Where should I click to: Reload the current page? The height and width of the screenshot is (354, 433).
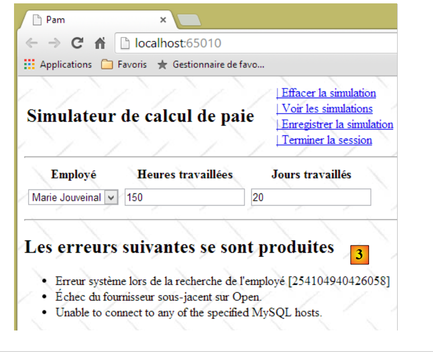coord(77,44)
